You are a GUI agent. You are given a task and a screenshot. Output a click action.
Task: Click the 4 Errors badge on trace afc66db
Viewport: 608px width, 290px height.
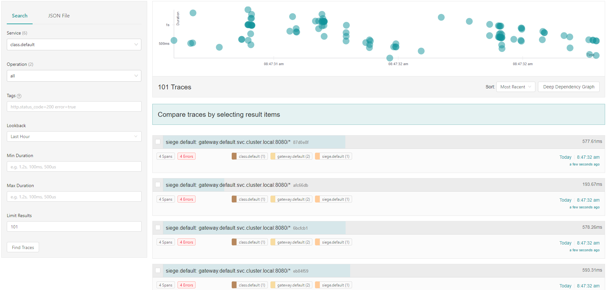click(186, 199)
